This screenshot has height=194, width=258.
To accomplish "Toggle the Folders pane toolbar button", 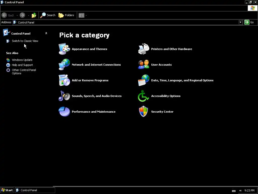I will 66,15.
